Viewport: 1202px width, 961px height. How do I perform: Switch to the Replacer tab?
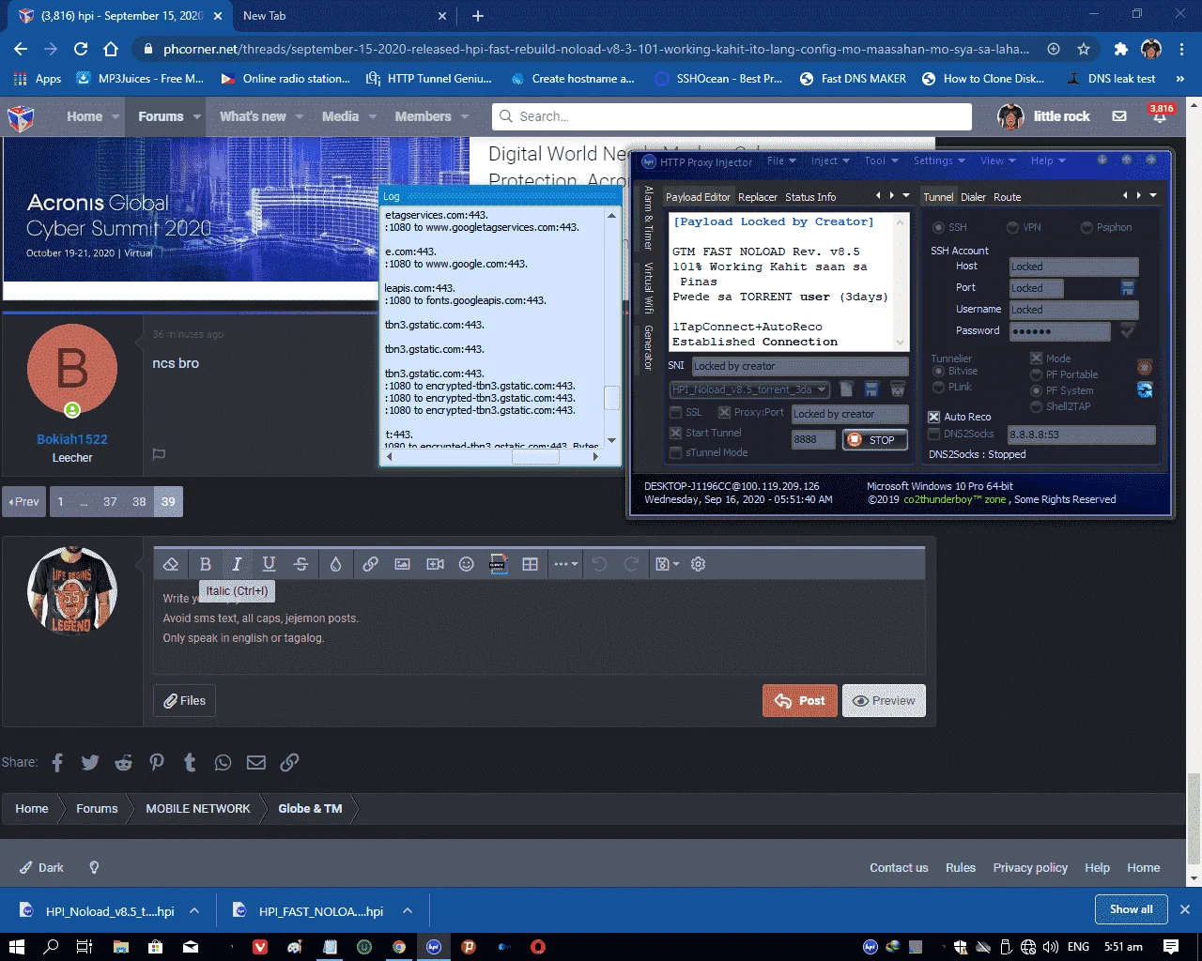[758, 197]
